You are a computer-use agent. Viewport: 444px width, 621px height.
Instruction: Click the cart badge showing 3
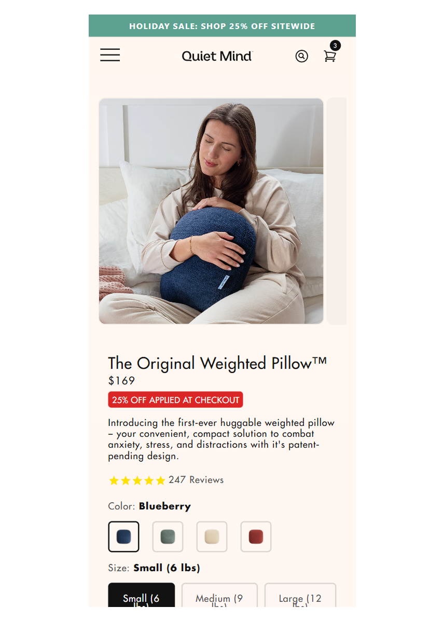335,46
